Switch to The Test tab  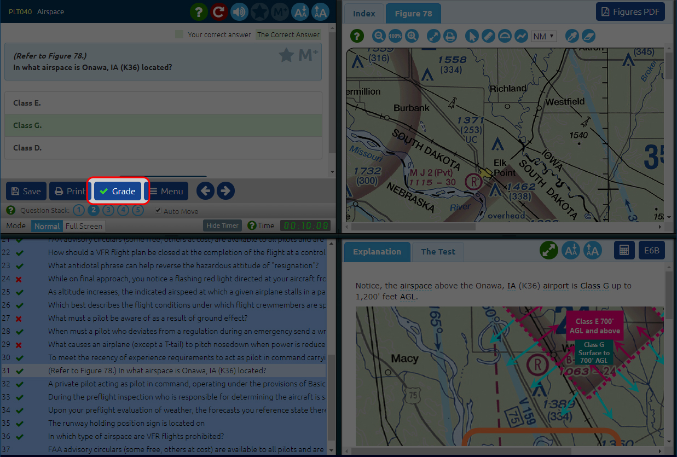tap(438, 252)
